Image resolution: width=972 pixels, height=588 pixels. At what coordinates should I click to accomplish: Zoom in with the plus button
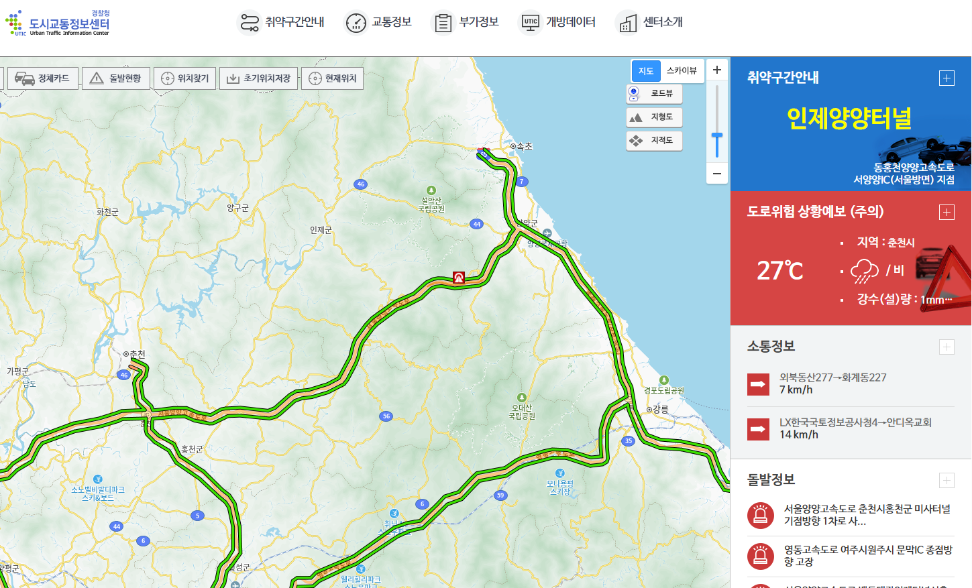click(x=717, y=70)
